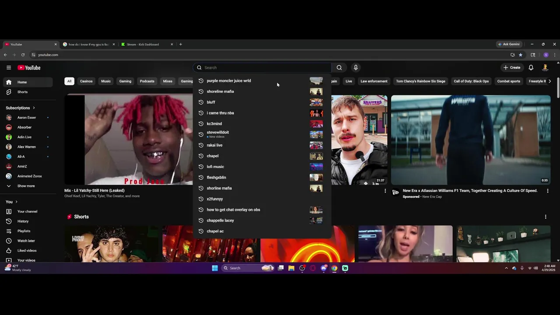The height and width of the screenshot is (315, 560).
Task: Choose 'x2funnyy' search suggestion
Action: coord(262,199)
